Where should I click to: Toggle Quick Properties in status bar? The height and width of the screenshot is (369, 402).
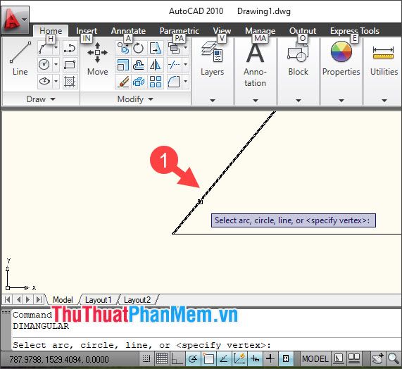tap(286, 358)
